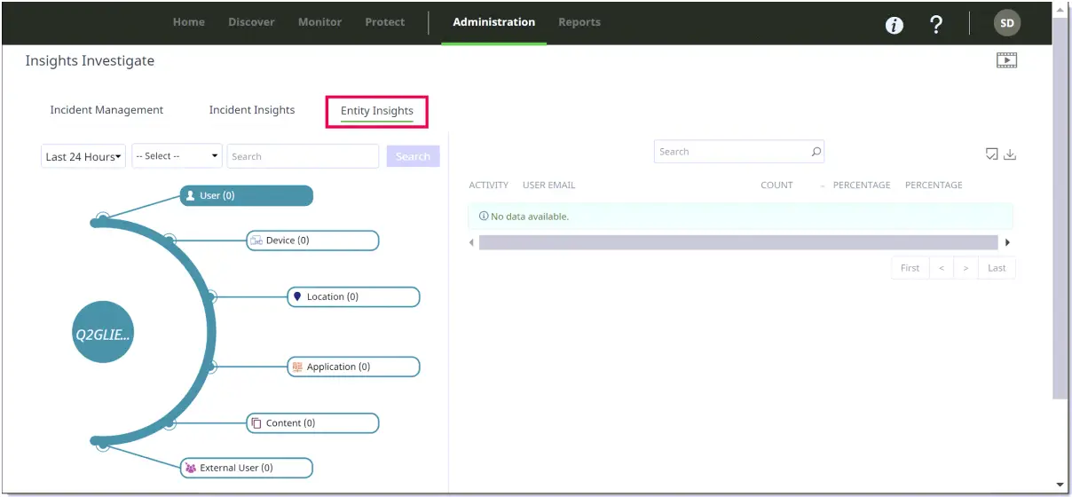Select the Device (0) entity node

[x=312, y=241]
